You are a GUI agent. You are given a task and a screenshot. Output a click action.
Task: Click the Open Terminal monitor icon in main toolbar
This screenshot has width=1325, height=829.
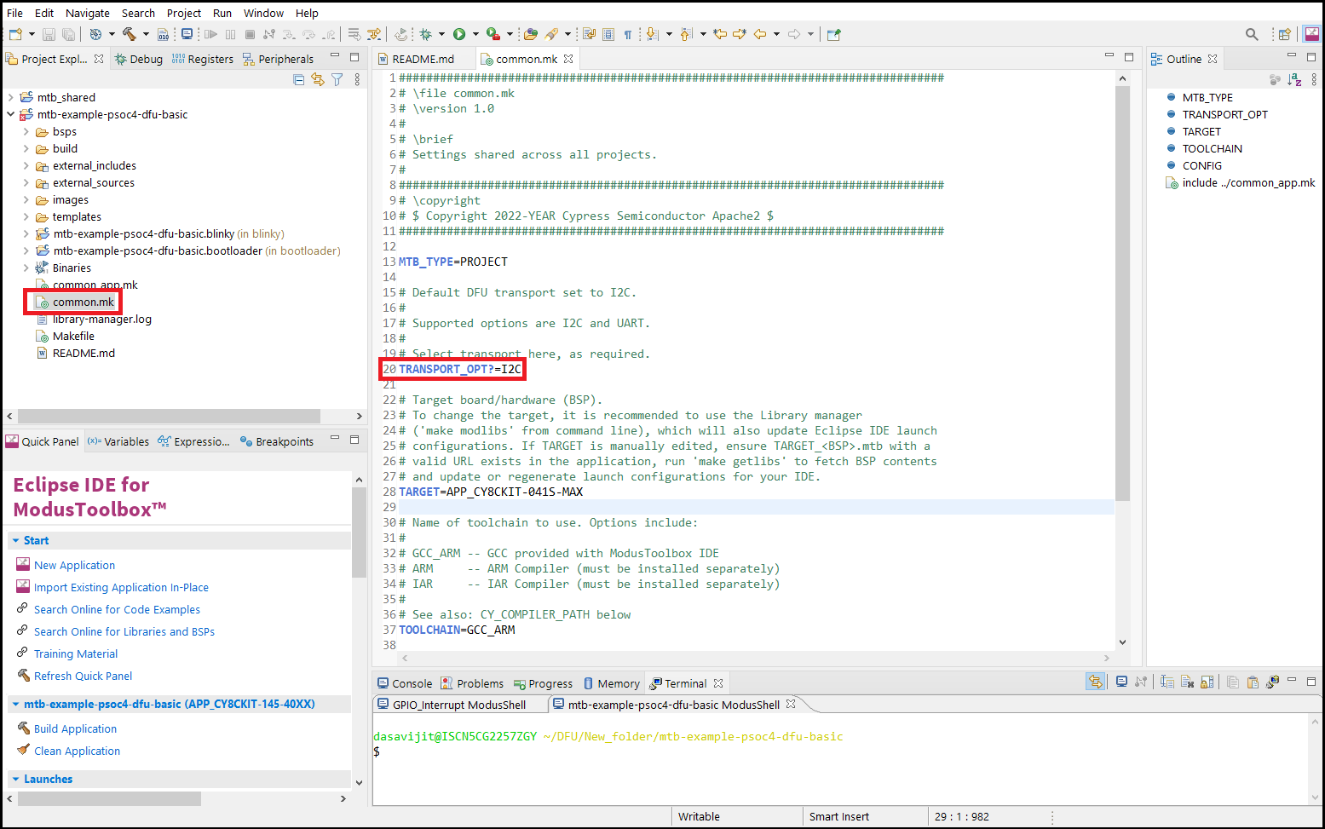187,34
